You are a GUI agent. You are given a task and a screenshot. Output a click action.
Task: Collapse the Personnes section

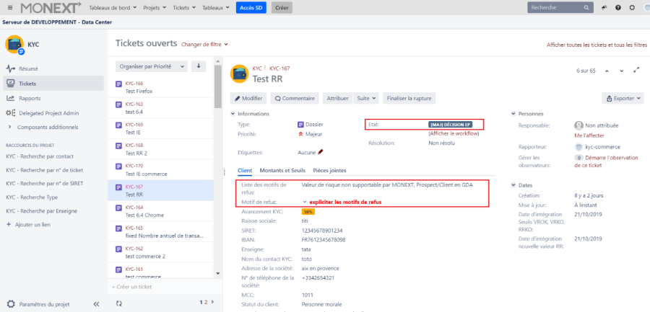pyautogui.click(x=514, y=114)
